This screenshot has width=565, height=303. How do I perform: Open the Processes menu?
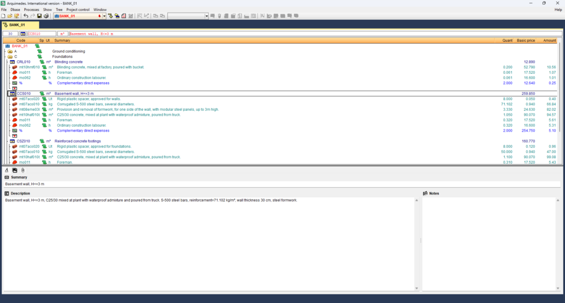coord(31,10)
